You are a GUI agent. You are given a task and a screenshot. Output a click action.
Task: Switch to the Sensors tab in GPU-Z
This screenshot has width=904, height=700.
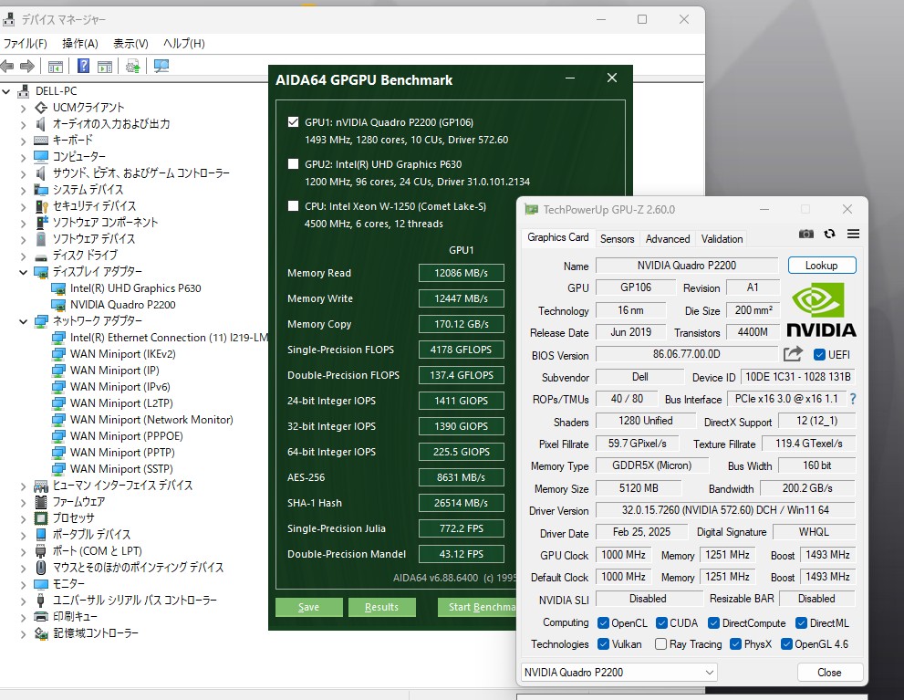[617, 239]
